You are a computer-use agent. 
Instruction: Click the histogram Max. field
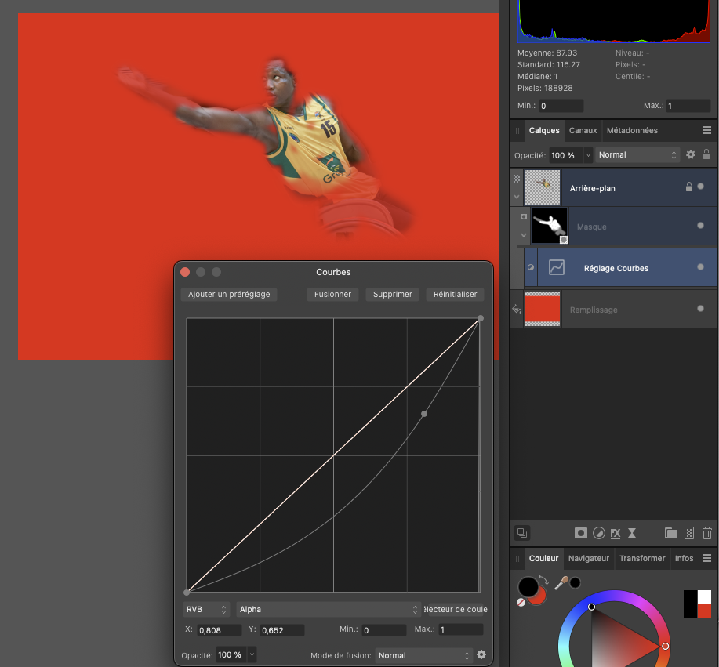(688, 106)
